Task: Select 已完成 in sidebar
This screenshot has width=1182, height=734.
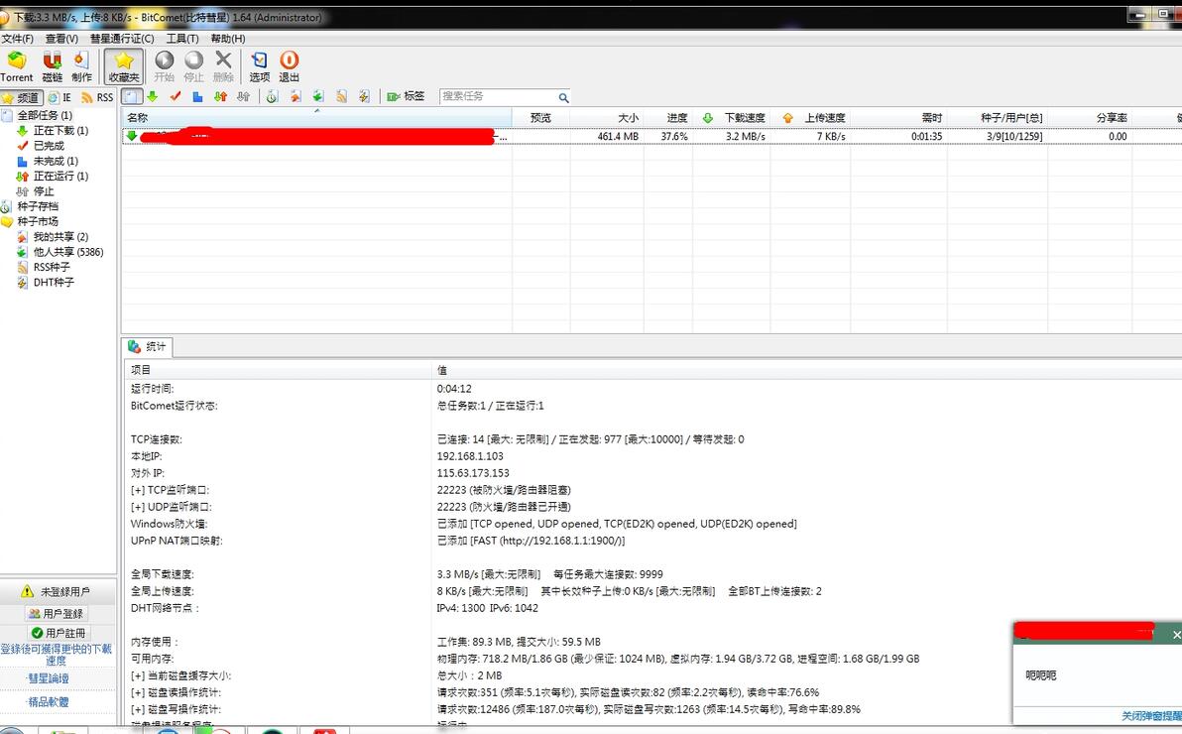Action: [49, 146]
